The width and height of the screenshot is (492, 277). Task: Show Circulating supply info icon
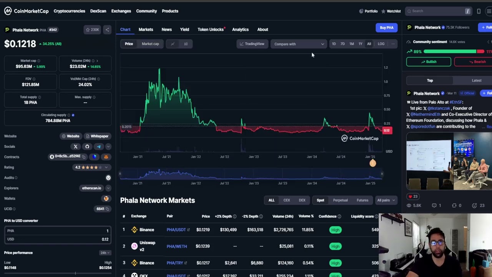(69, 115)
